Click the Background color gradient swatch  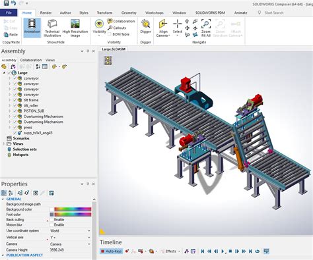tap(73, 209)
